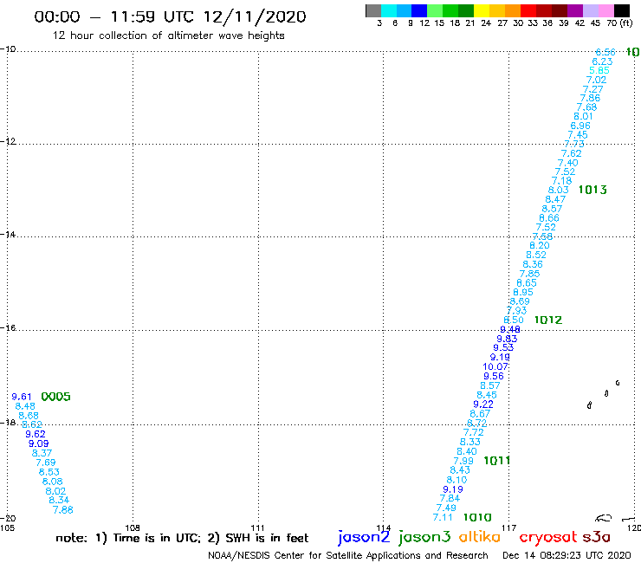Click the wave height value 8.37

click(42, 453)
